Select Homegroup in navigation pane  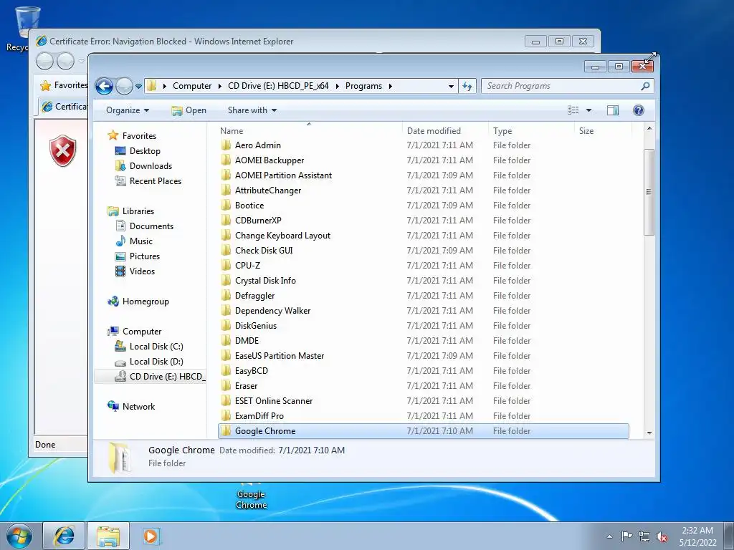(x=146, y=301)
